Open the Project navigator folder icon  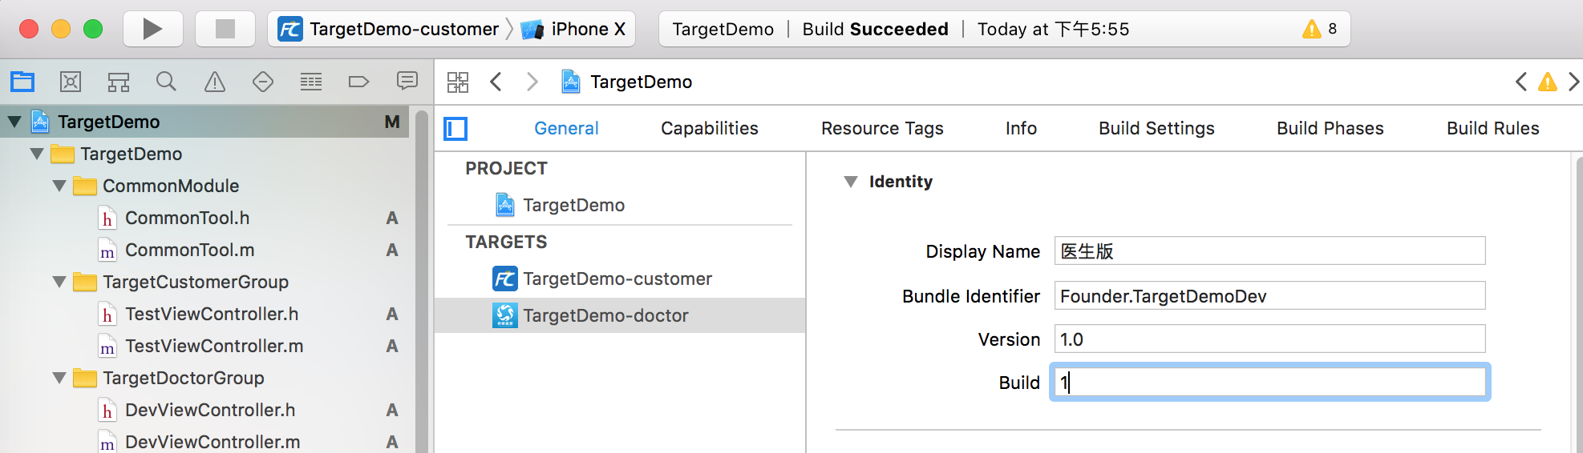(22, 81)
